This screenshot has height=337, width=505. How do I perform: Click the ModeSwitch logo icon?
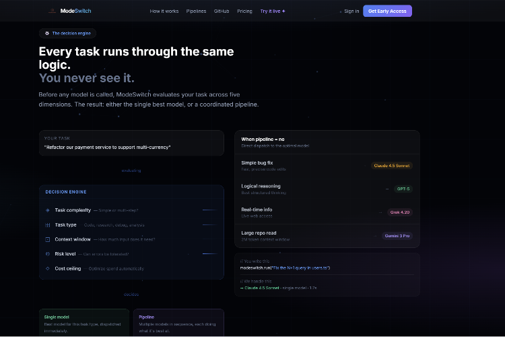pyautogui.click(x=52, y=11)
